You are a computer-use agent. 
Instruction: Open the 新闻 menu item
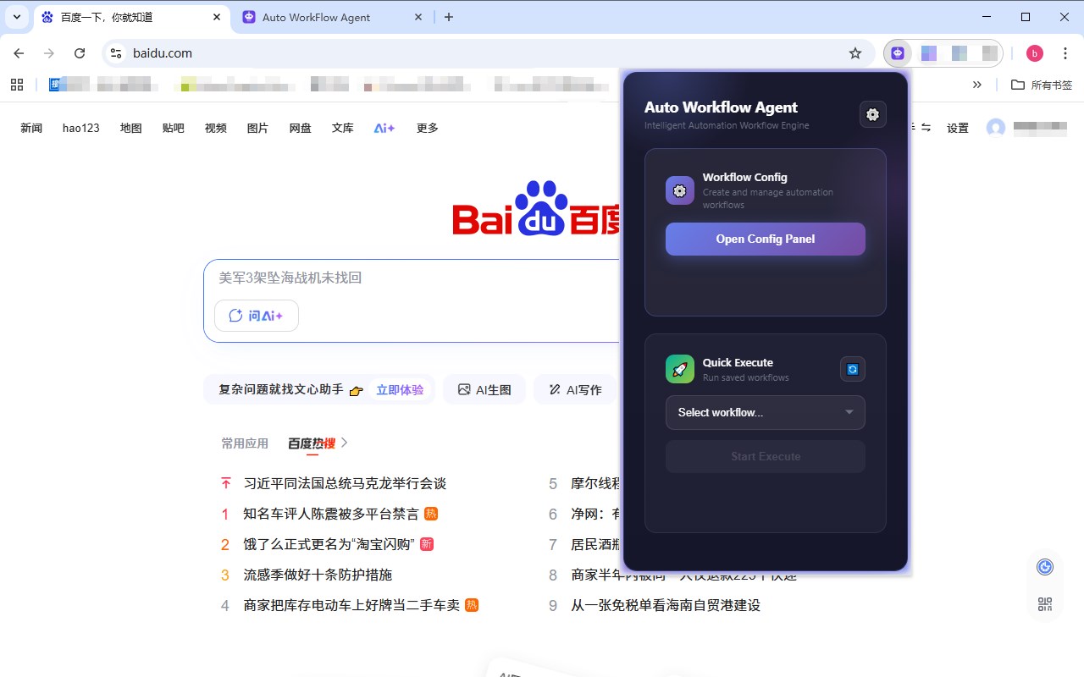point(31,128)
